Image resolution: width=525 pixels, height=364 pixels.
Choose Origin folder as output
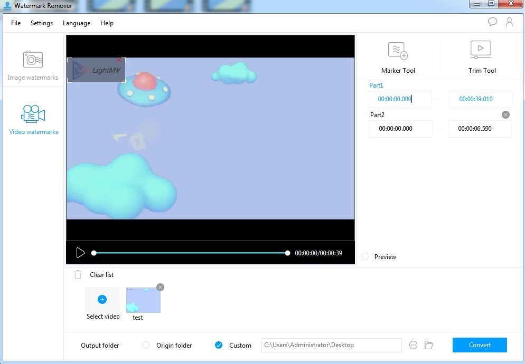click(x=146, y=346)
